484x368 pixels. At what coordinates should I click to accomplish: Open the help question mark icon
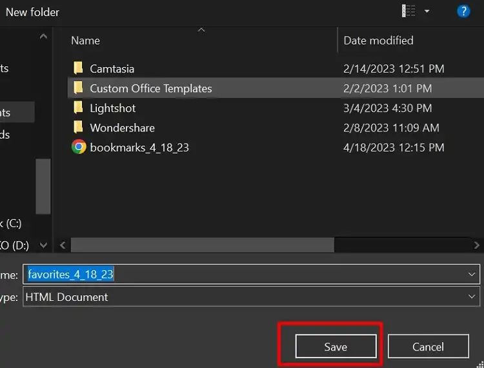click(463, 12)
